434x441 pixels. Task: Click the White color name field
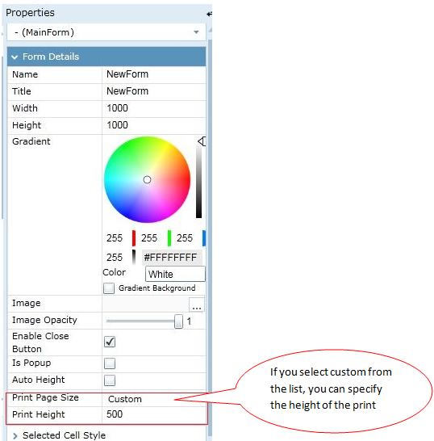pos(175,274)
